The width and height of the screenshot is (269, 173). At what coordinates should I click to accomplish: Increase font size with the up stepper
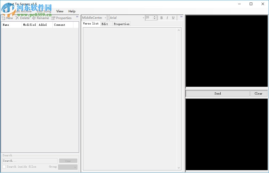point(155,16)
